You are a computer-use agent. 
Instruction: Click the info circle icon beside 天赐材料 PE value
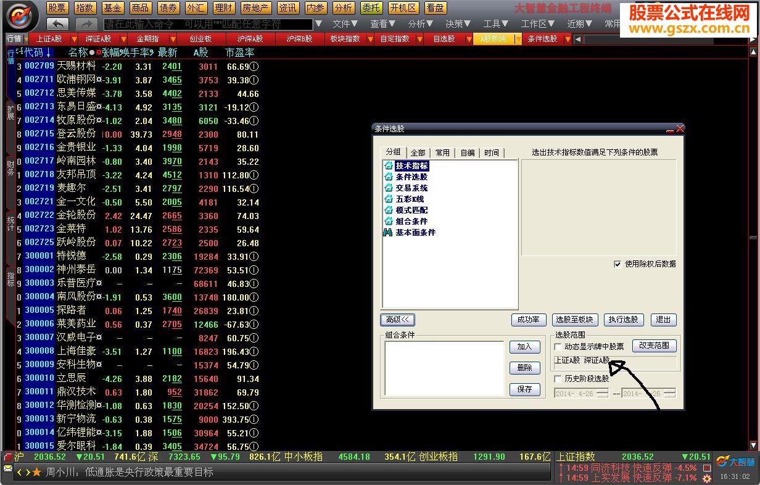pyautogui.click(x=254, y=67)
